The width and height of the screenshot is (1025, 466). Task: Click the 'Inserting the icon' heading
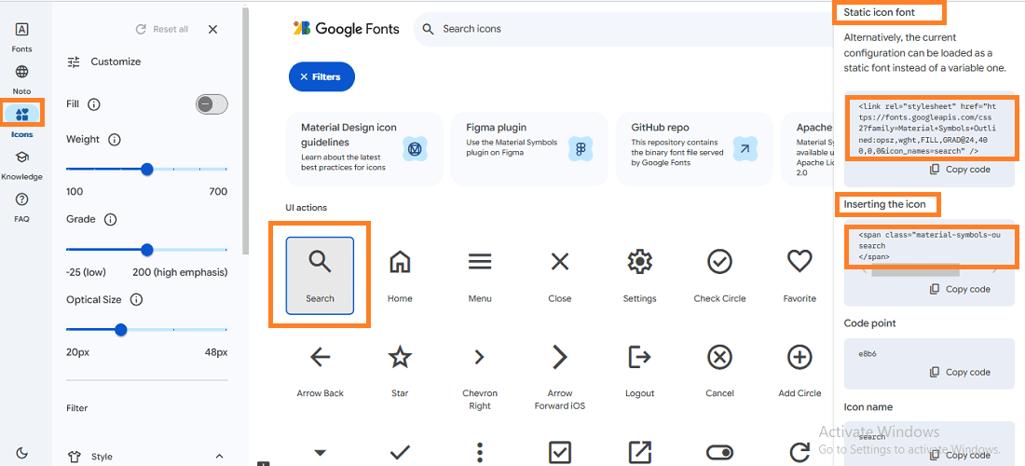(x=884, y=204)
